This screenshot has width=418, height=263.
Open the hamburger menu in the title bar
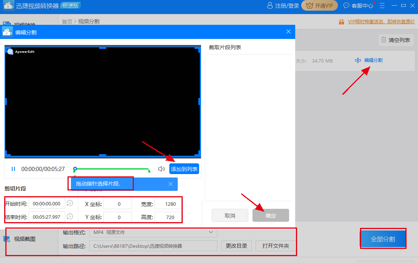point(382,5)
